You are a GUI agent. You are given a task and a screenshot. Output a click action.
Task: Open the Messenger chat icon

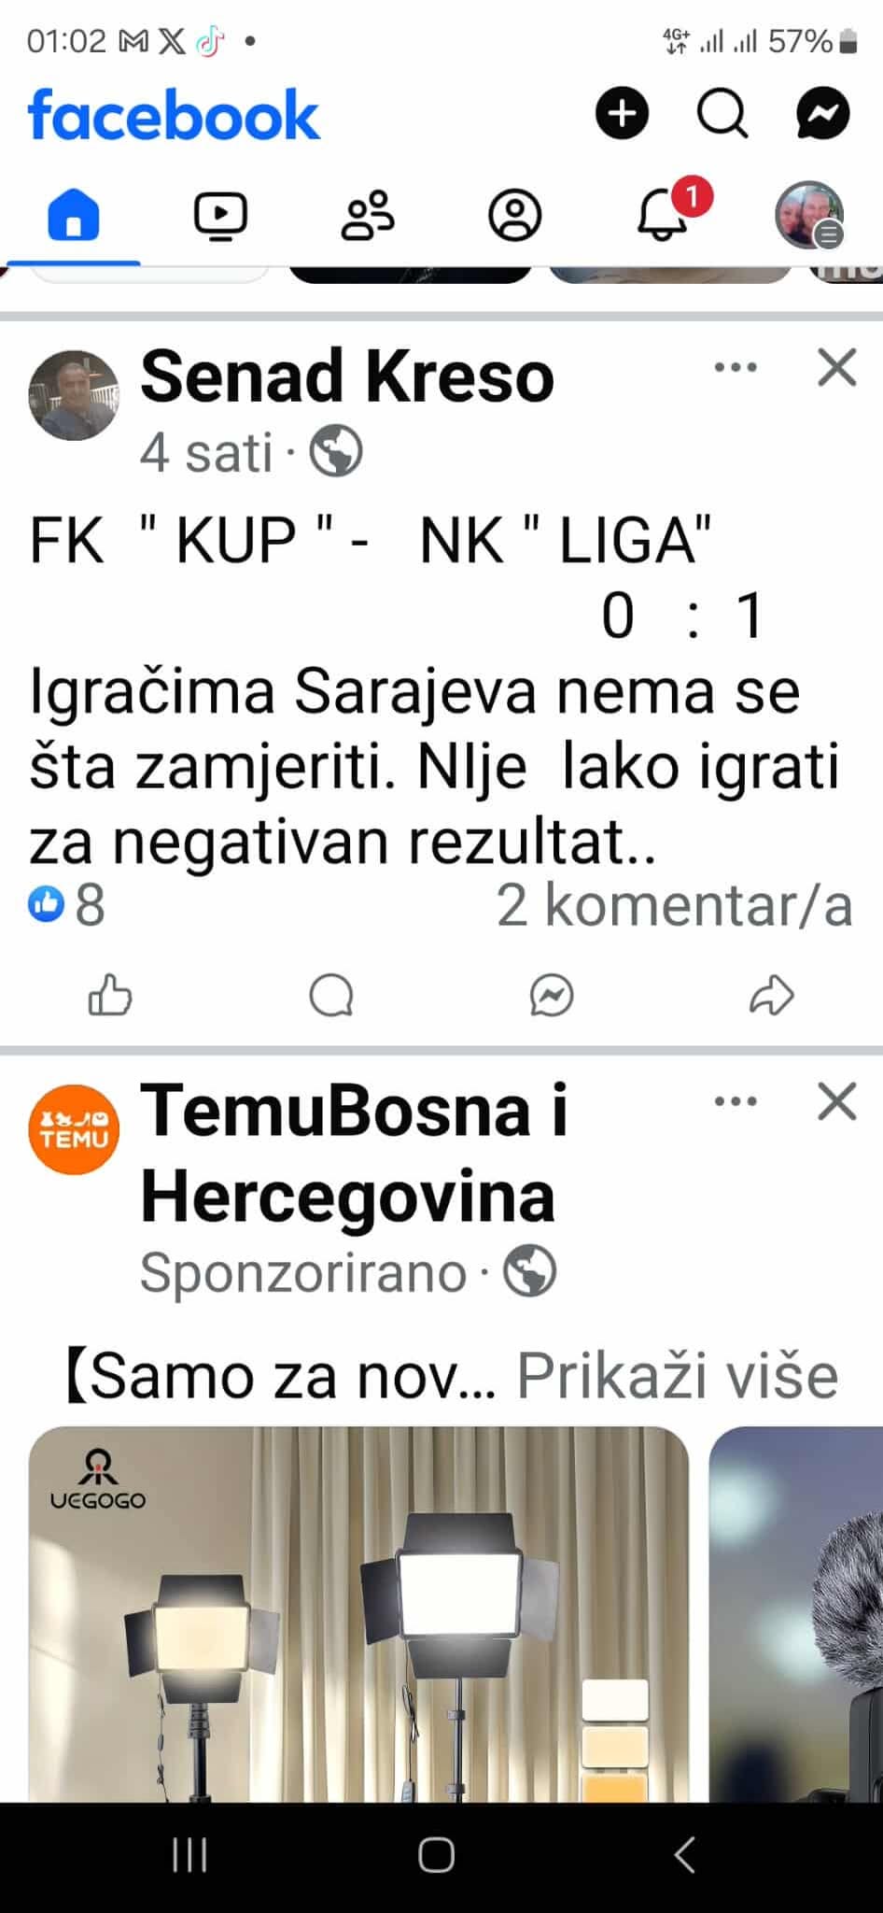click(x=822, y=114)
